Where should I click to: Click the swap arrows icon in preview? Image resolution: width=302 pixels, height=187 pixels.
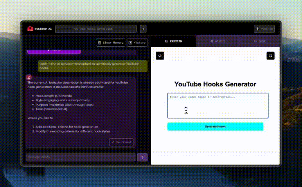coord(160,56)
